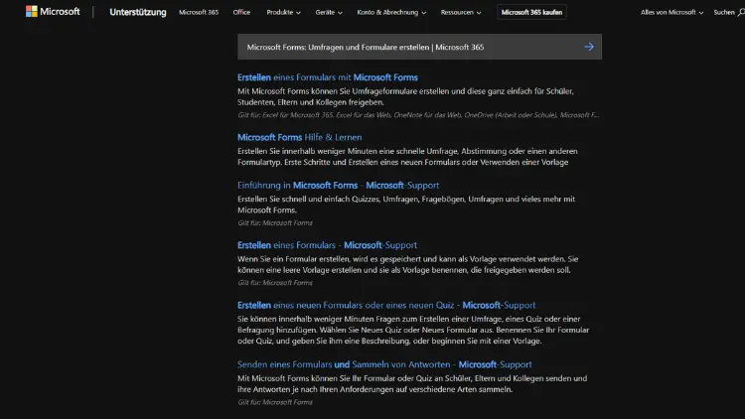
Task: Click the description 'Sie können innerhalb weniger Minuten Fragen'
Action: [x=413, y=330]
